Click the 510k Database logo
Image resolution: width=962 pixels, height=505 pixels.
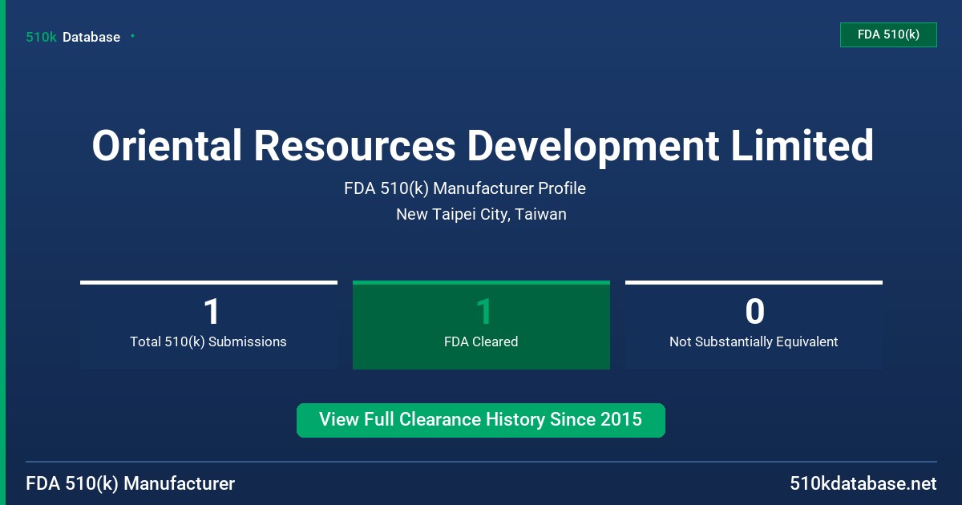pos(73,37)
